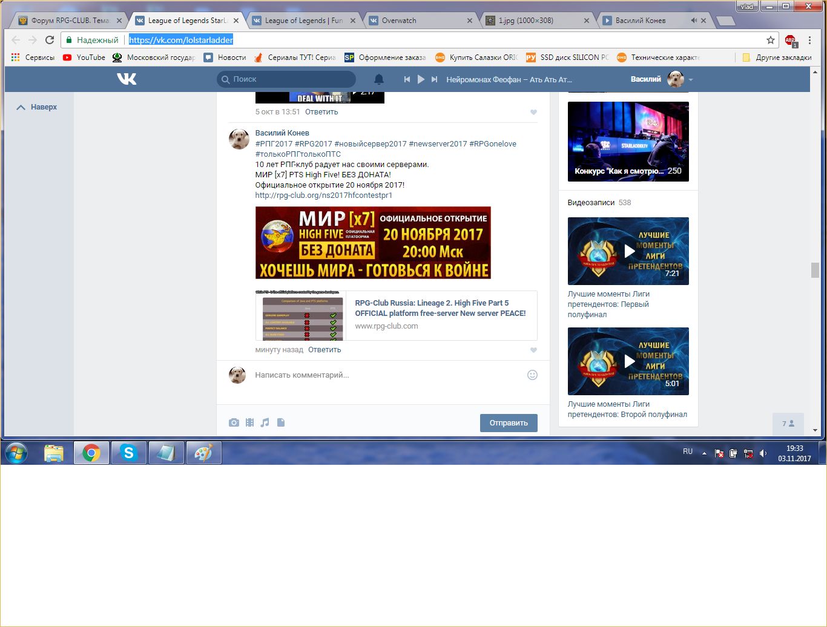Screen dimensions: 827x627
Task: Like the comment posted минуту назад
Action: click(533, 350)
